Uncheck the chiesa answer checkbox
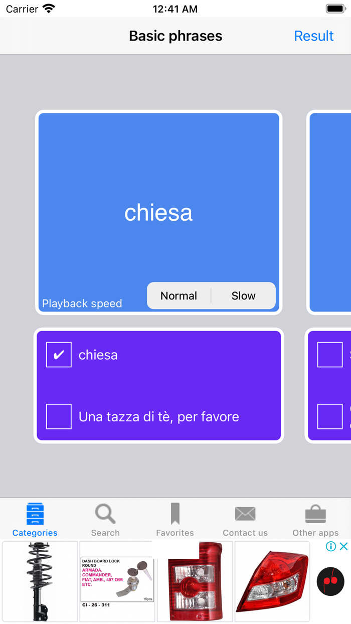Image resolution: width=351 pixels, height=624 pixels. pos(58,355)
